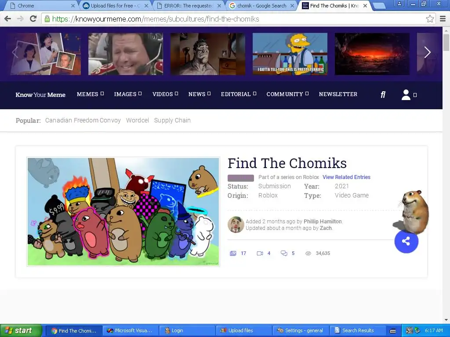This screenshot has width=450, height=337.
Task: Switch to Upload files taskbar window
Action: (x=244, y=331)
